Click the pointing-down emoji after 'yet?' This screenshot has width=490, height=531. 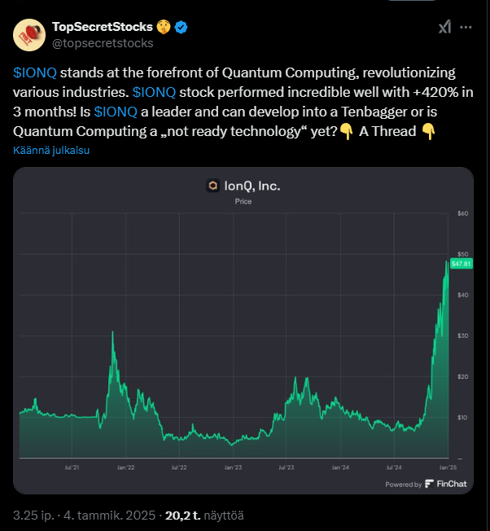[x=346, y=131]
